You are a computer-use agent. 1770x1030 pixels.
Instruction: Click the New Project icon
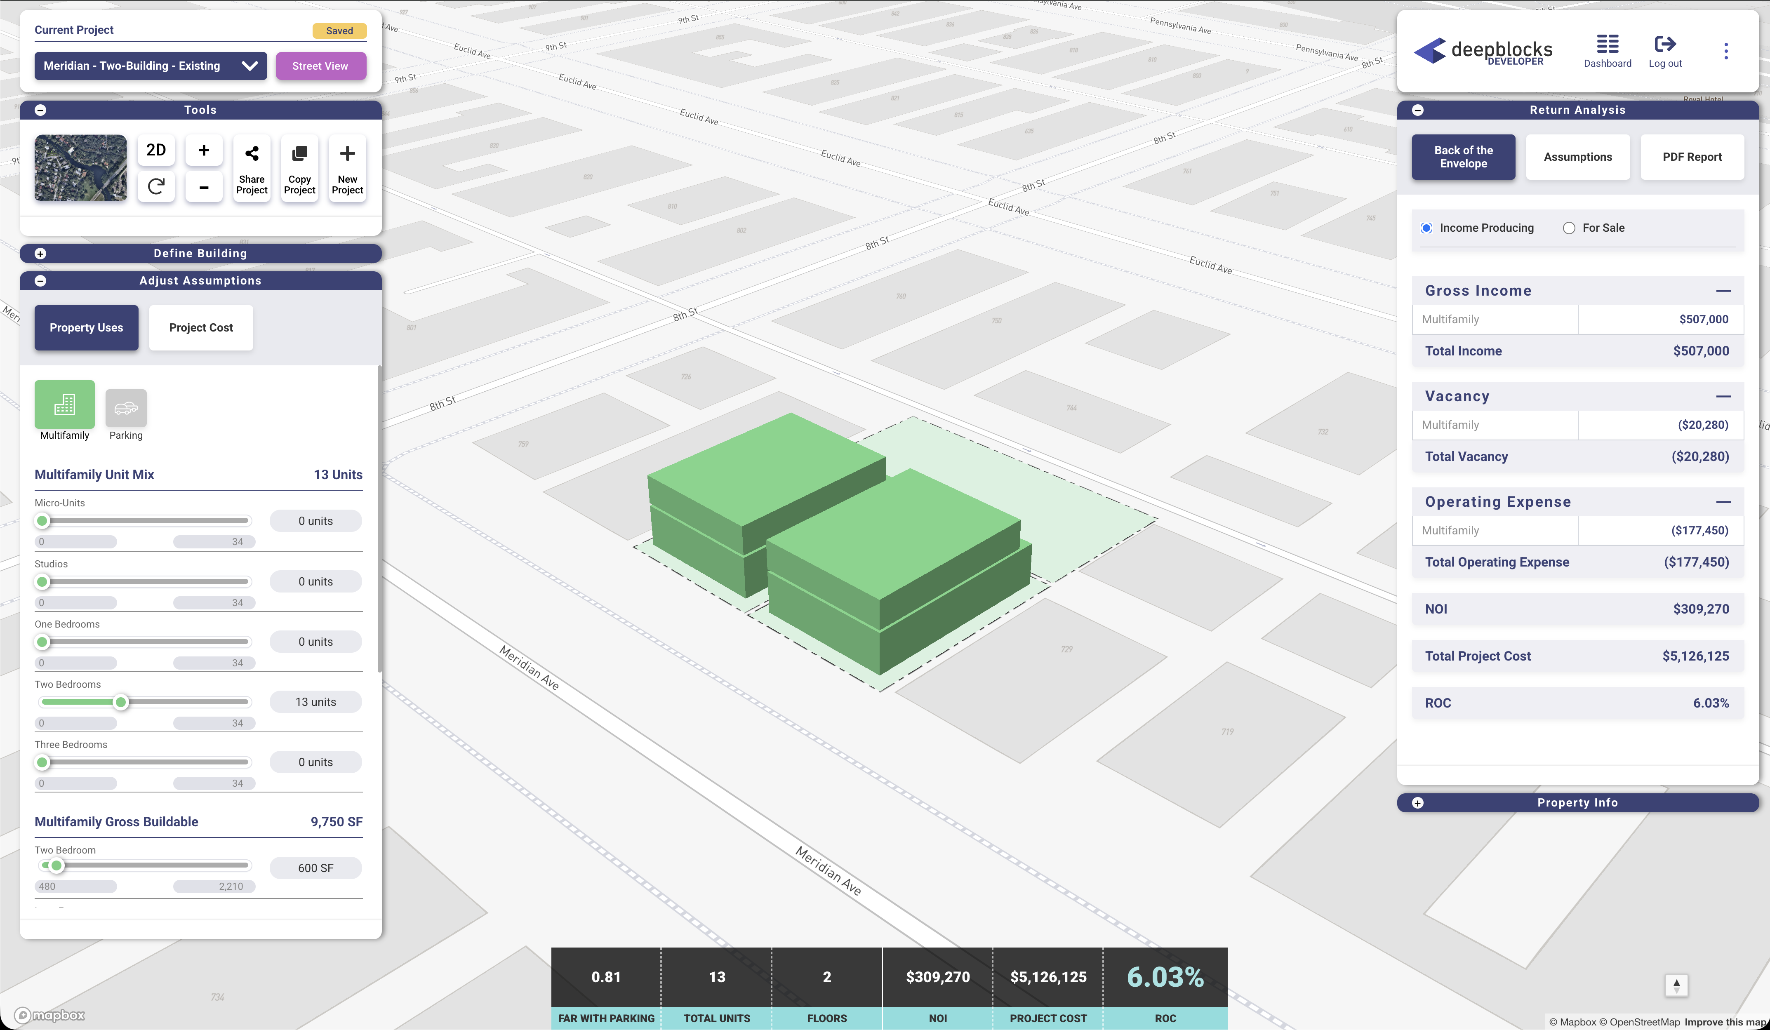coord(347,168)
